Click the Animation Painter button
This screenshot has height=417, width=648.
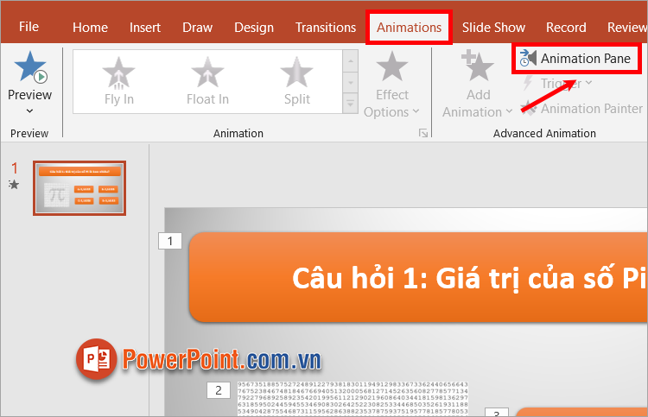click(581, 109)
